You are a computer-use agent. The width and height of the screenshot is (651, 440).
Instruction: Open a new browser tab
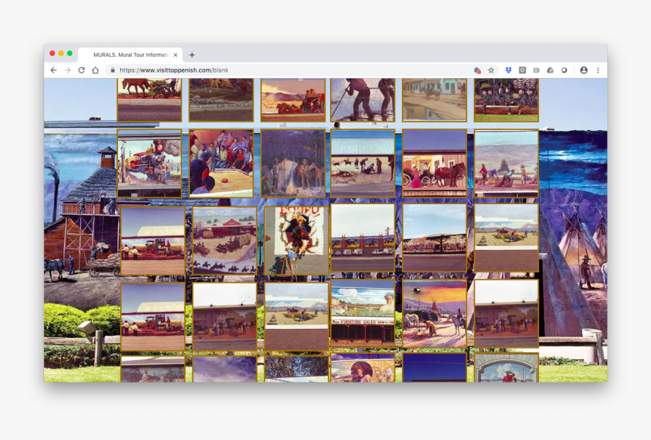[x=192, y=54]
